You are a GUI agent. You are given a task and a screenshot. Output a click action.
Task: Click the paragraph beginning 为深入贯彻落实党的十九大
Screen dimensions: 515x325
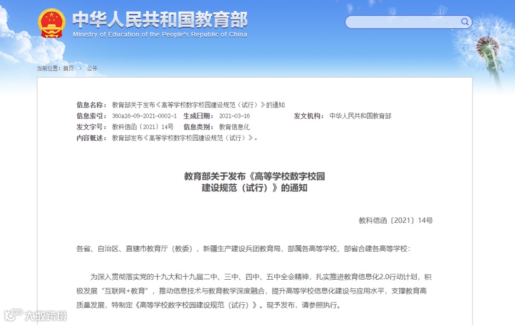(254, 291)
